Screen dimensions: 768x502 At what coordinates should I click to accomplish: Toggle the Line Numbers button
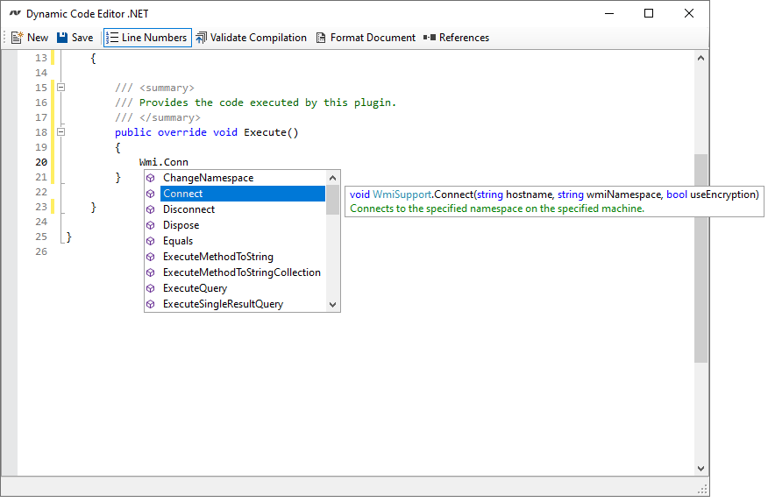(x=147, y=38)
